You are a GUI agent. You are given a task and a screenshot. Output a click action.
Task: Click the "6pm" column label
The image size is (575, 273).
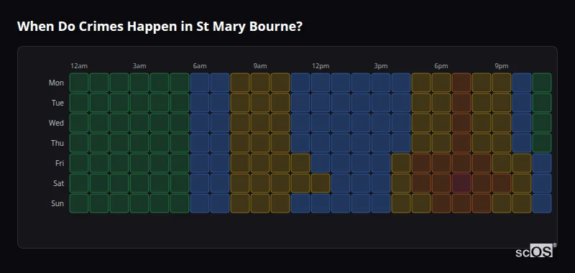coord(441,66)
